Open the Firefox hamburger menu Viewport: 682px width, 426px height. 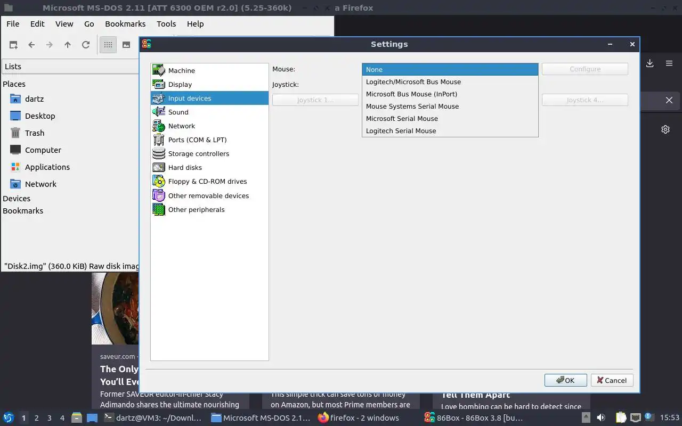click(x=669, y=63)
